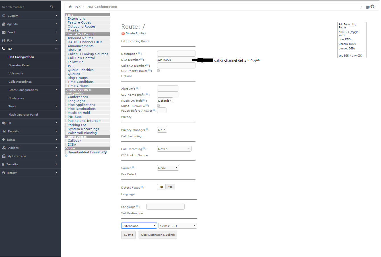The width and height of the screenshot is (381, 257).
Task: Click the Security lock icon
Action: click(3, 164)
